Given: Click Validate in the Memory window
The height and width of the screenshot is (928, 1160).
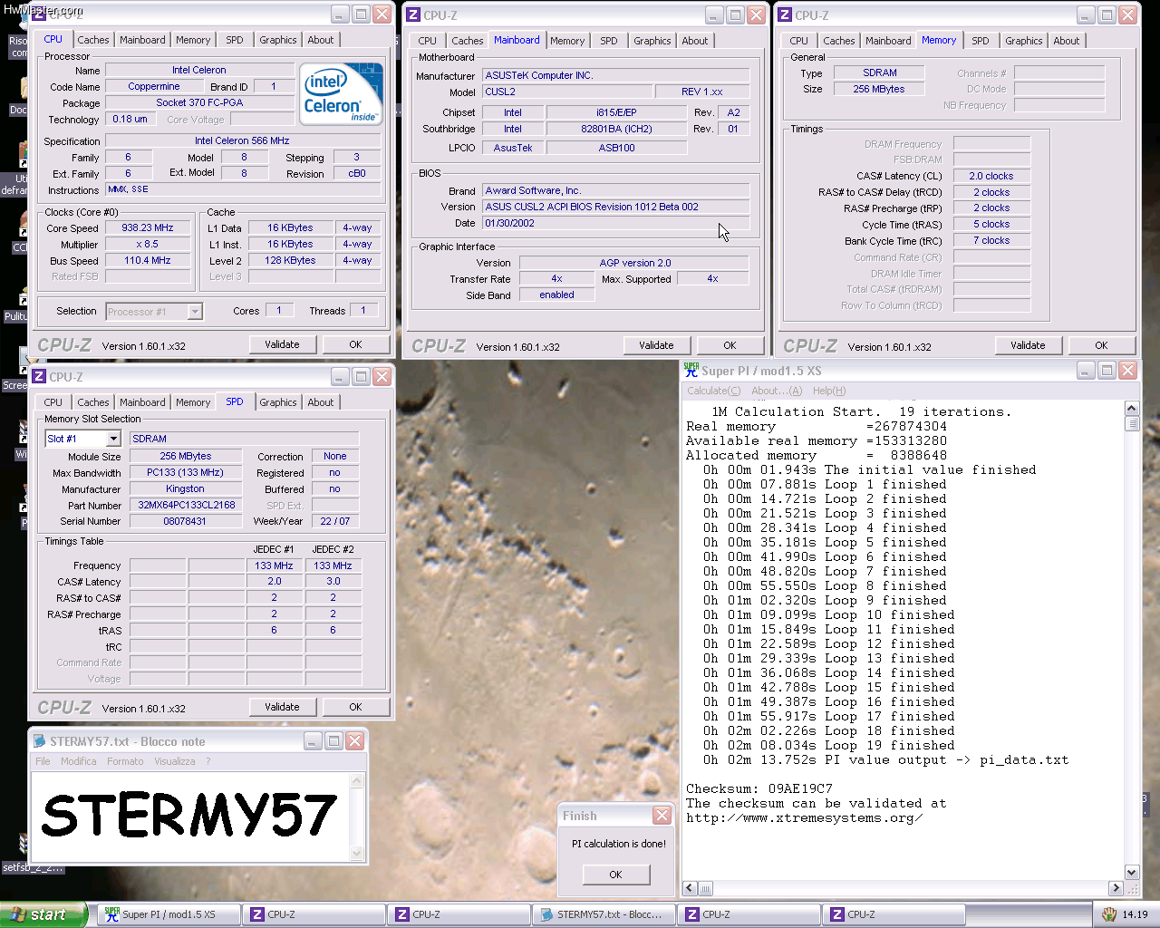Looking at the screenshot, I should tap(1028, 345).
